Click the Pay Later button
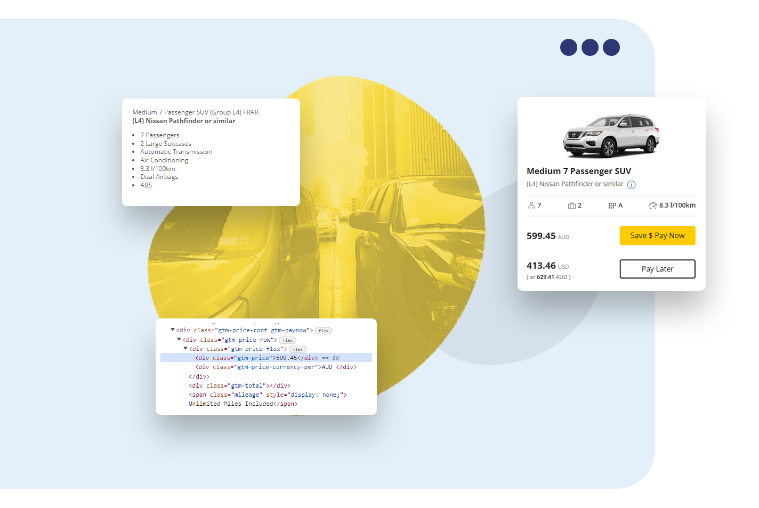The width and height of the screenshot is (759, 508). (x=657, y=269)
